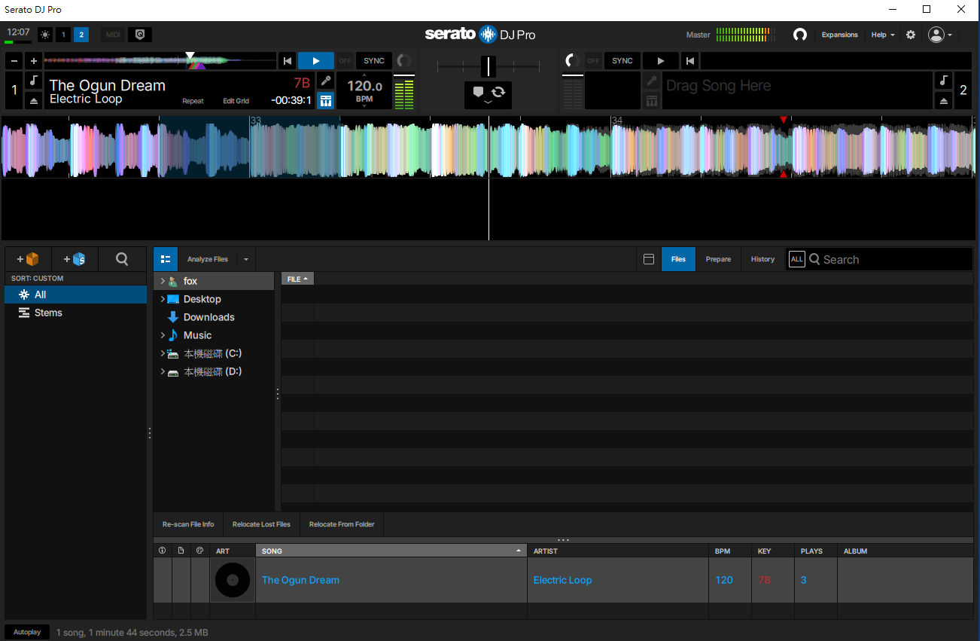Expand the fox folder
The image size is (980, 641).
click(163, 281)
